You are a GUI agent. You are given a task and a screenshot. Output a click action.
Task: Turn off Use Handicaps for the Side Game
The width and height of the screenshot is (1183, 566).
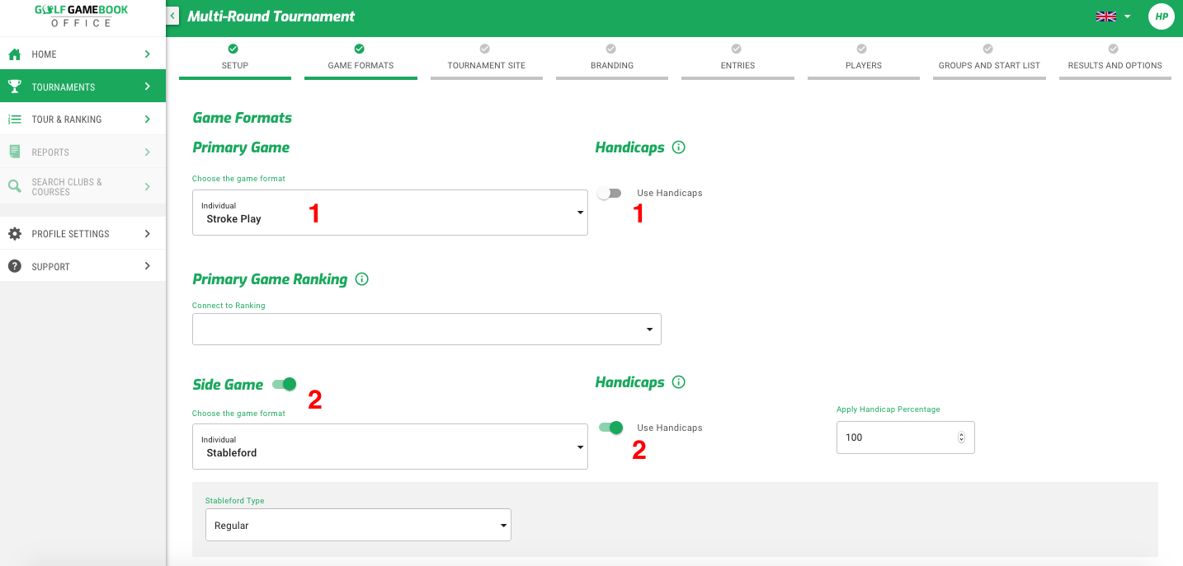pos(610,428)
